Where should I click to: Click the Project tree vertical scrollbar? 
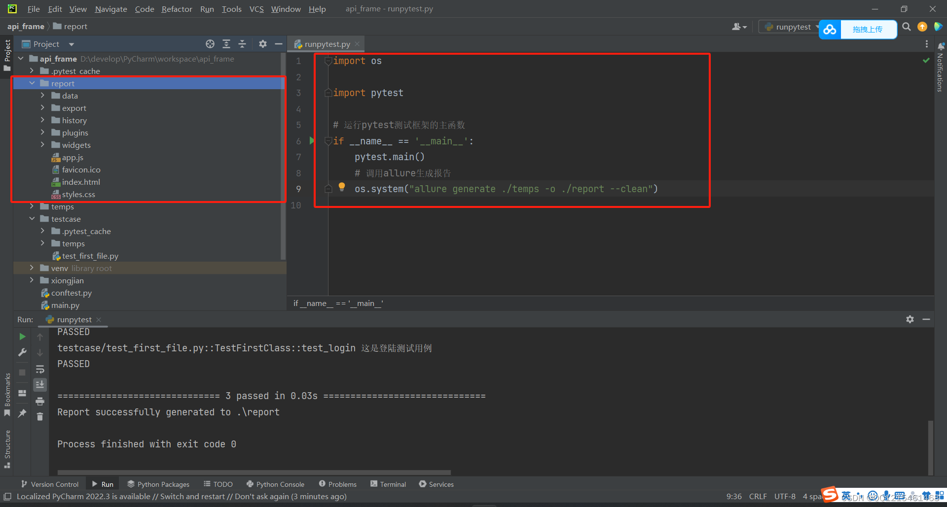[x=283, y=156]
